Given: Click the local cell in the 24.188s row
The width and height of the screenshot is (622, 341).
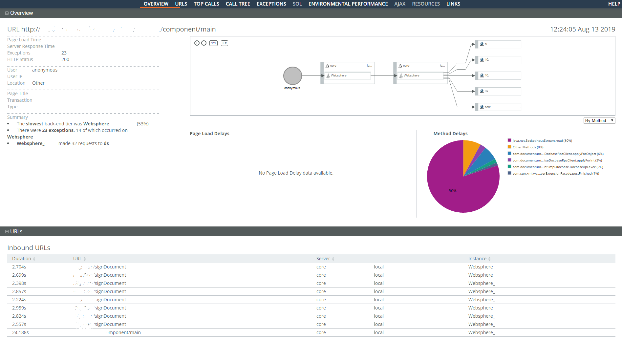Looking at the screenshot, I should [379, 333].
